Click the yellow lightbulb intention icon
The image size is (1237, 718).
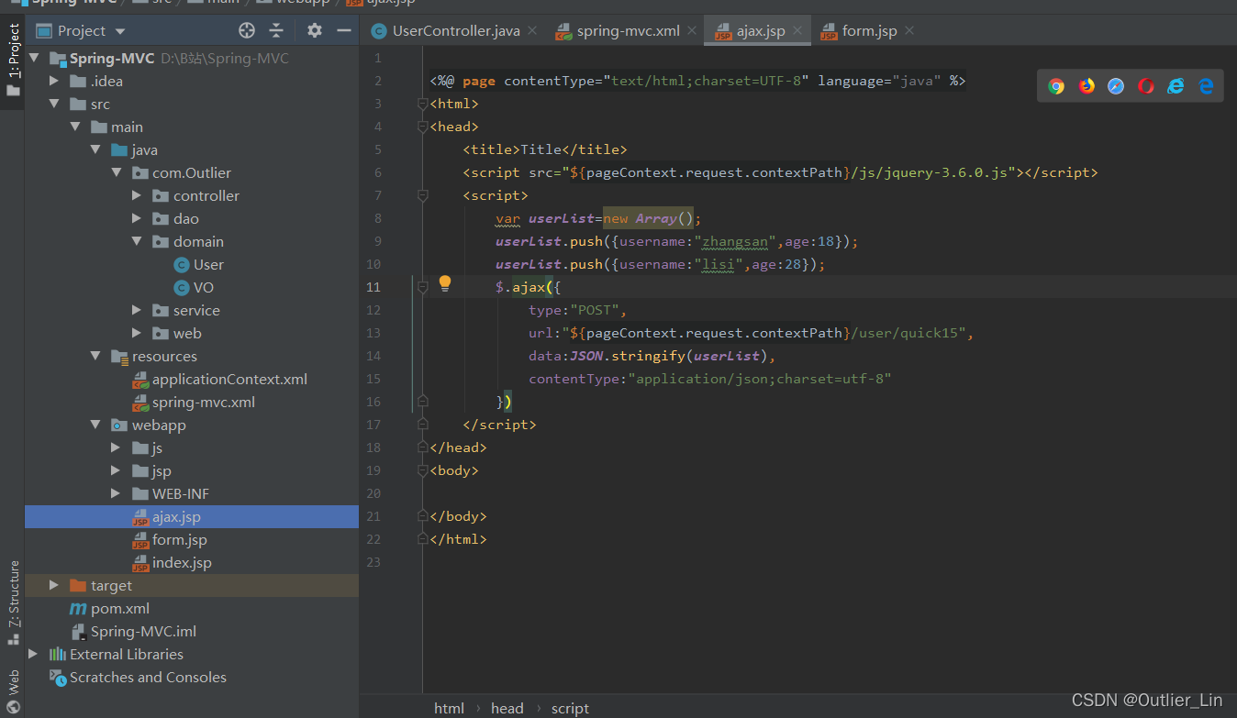pos(445,283)
